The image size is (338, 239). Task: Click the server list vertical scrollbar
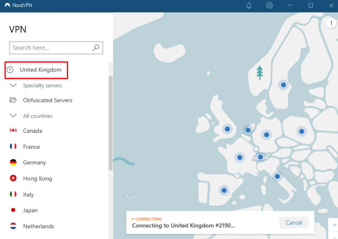(110, 123)
